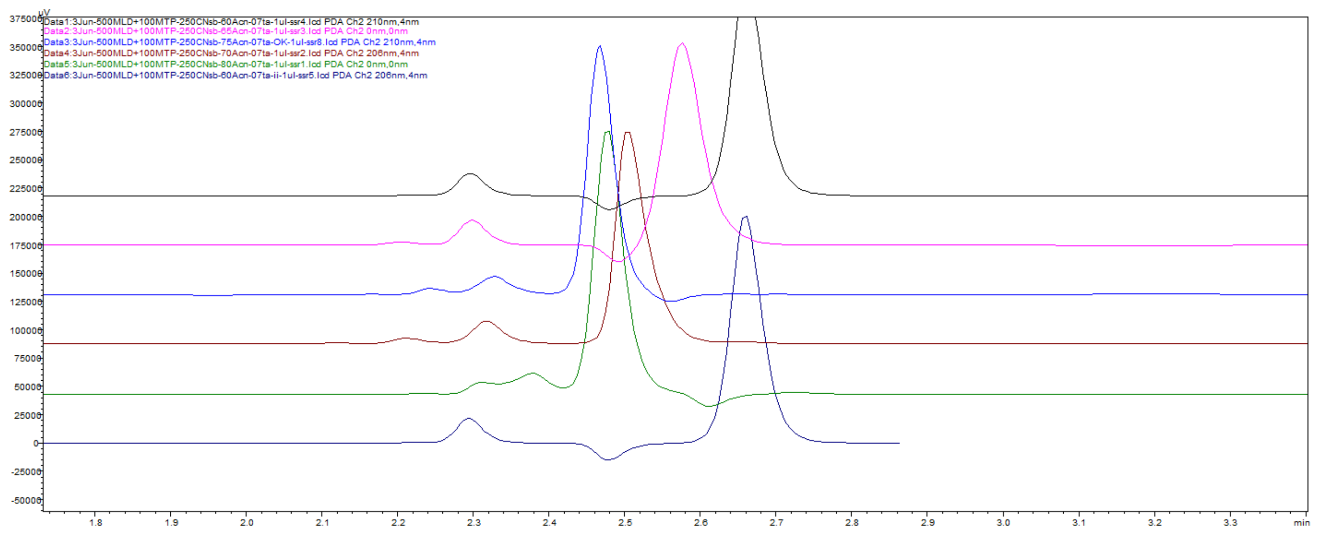Viewport: 1326px width, 541px height.
Task: Click the negative dip of bottom navy trace
Action: coord(608,459)
